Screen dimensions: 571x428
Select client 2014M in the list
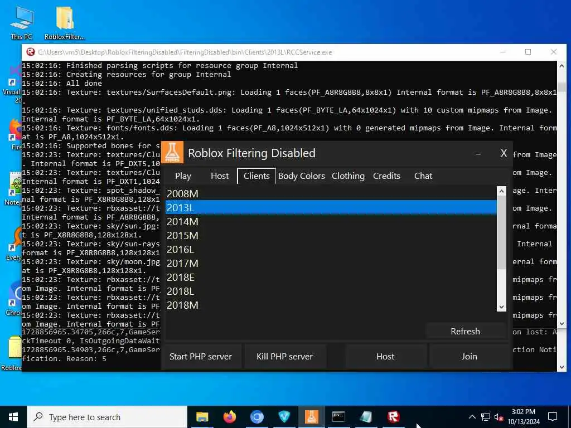click(x=331, y=222)
